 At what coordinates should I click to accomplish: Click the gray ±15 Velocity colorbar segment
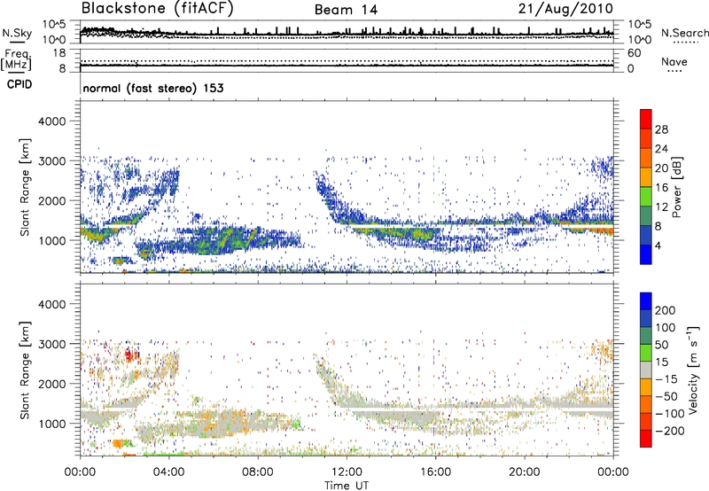coord(646,370)
